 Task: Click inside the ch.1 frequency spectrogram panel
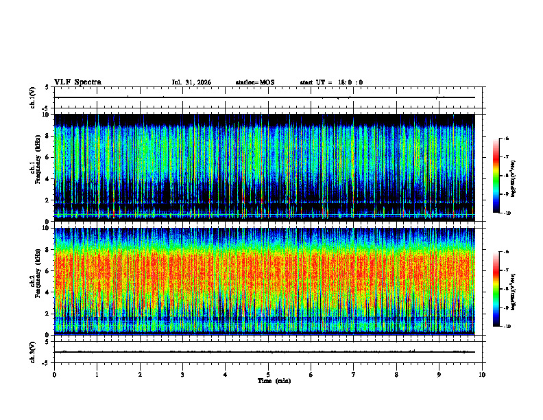[265, 167]
